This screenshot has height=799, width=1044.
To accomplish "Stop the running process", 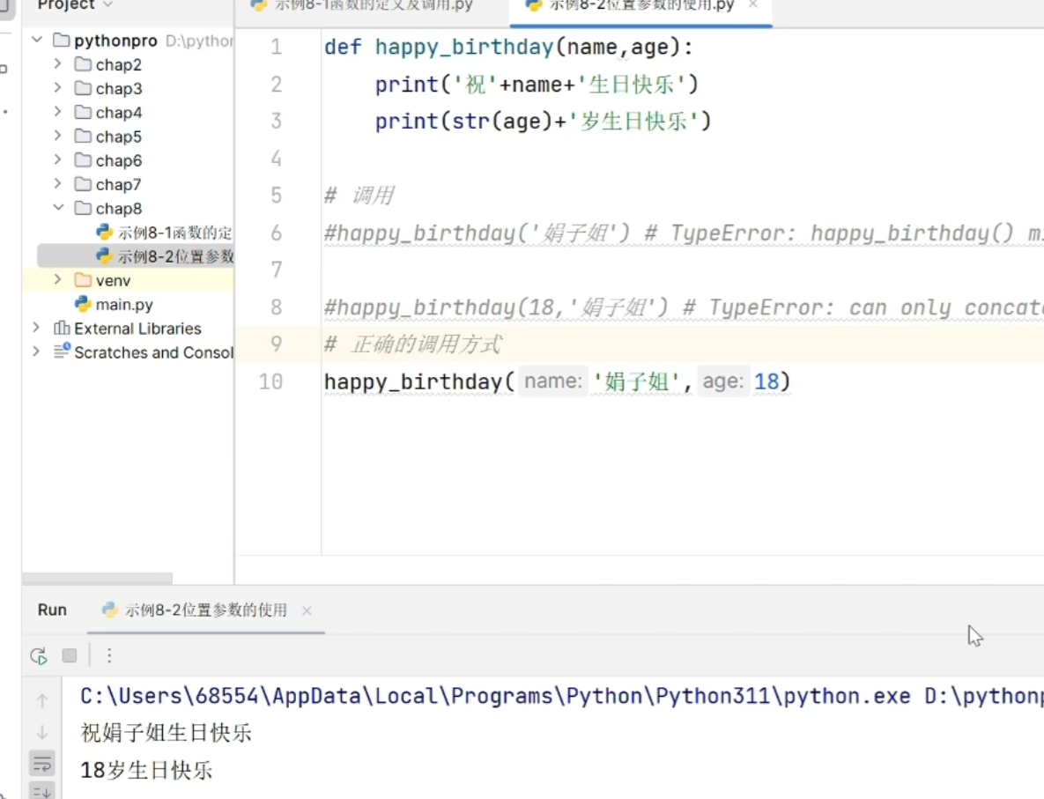I will pyautogui.click(x=70, y=655).
